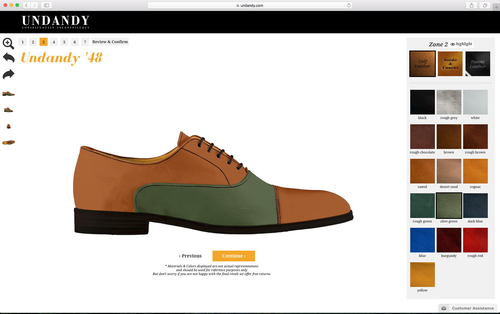
Task: Open step 3 tab
Action: [43, 42]
